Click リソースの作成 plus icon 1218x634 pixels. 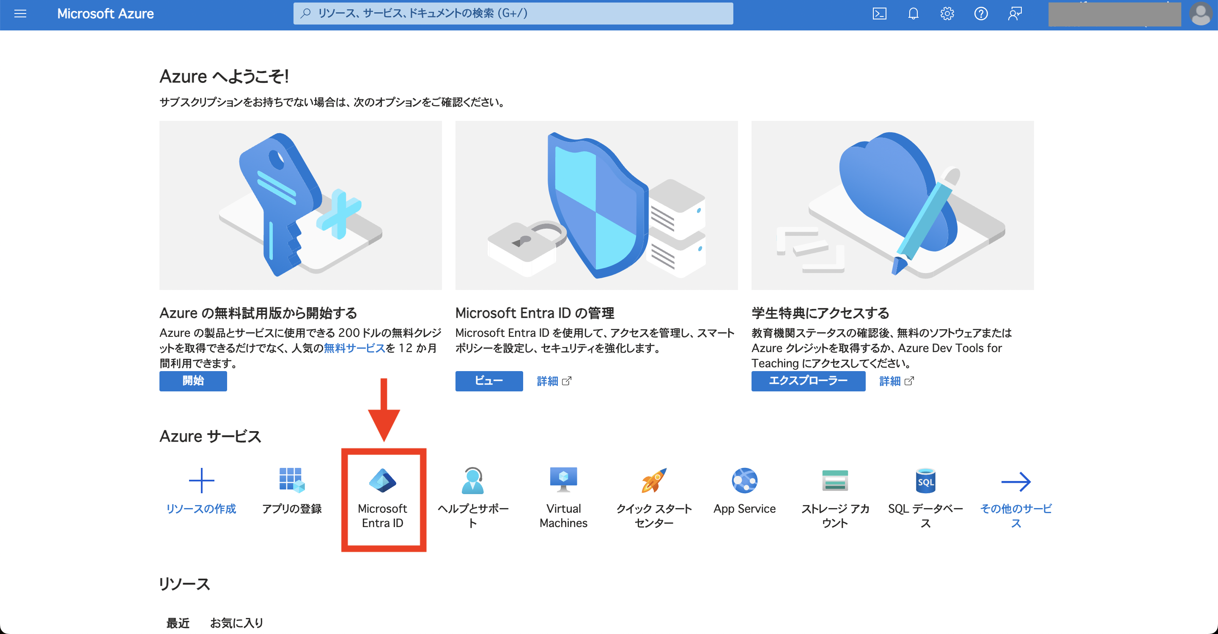(201, 481)
